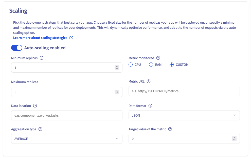
Task: Focus the Metric URL input field
Action: tap(184, 91)
